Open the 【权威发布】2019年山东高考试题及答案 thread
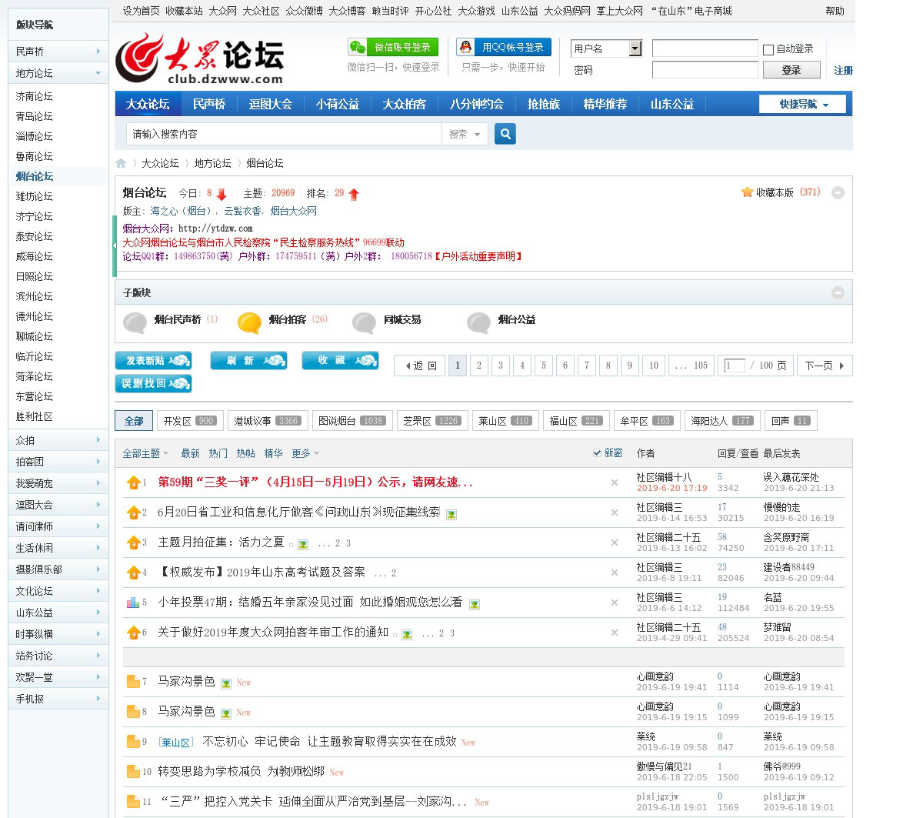923x818 pixels. [262, 573]
